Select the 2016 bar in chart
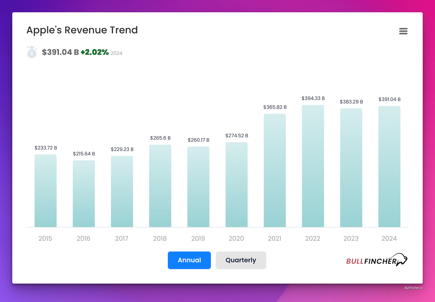The width and height of the screenshot is (435, 302). pyautogui.click(x=84, y=194)
